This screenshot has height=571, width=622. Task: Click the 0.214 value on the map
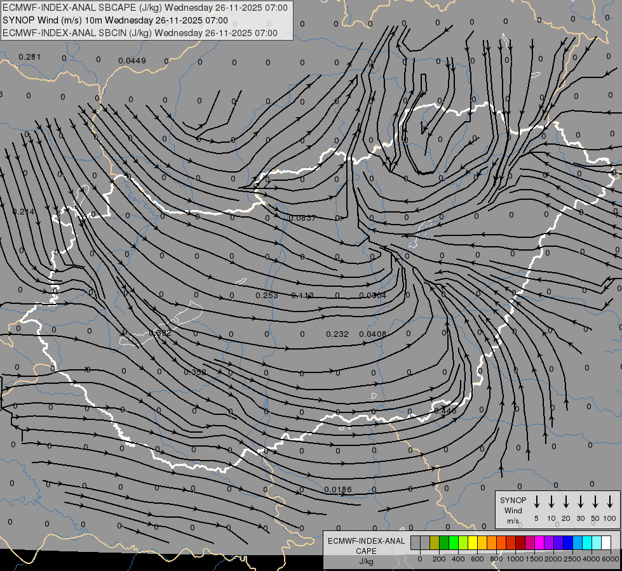pos(24,212)
